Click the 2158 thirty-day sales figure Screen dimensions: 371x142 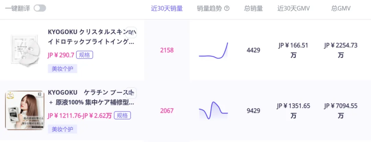tap(167, 50)
